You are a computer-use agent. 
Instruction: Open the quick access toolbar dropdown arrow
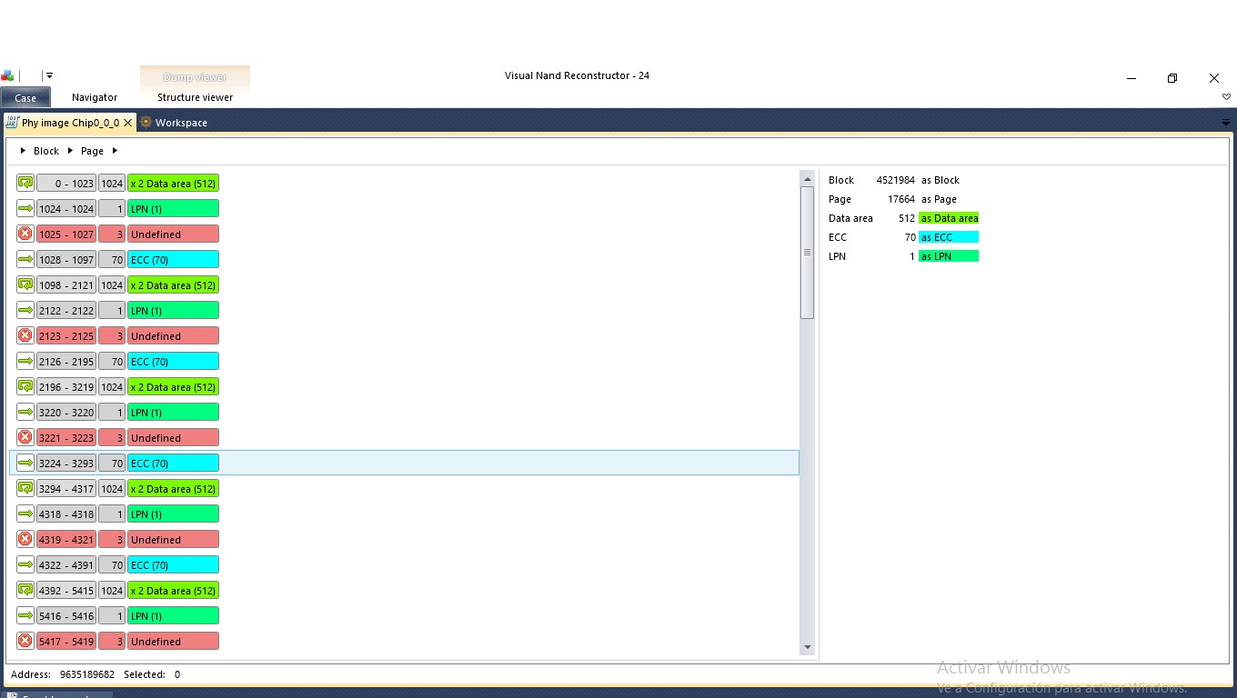point(49,76)
